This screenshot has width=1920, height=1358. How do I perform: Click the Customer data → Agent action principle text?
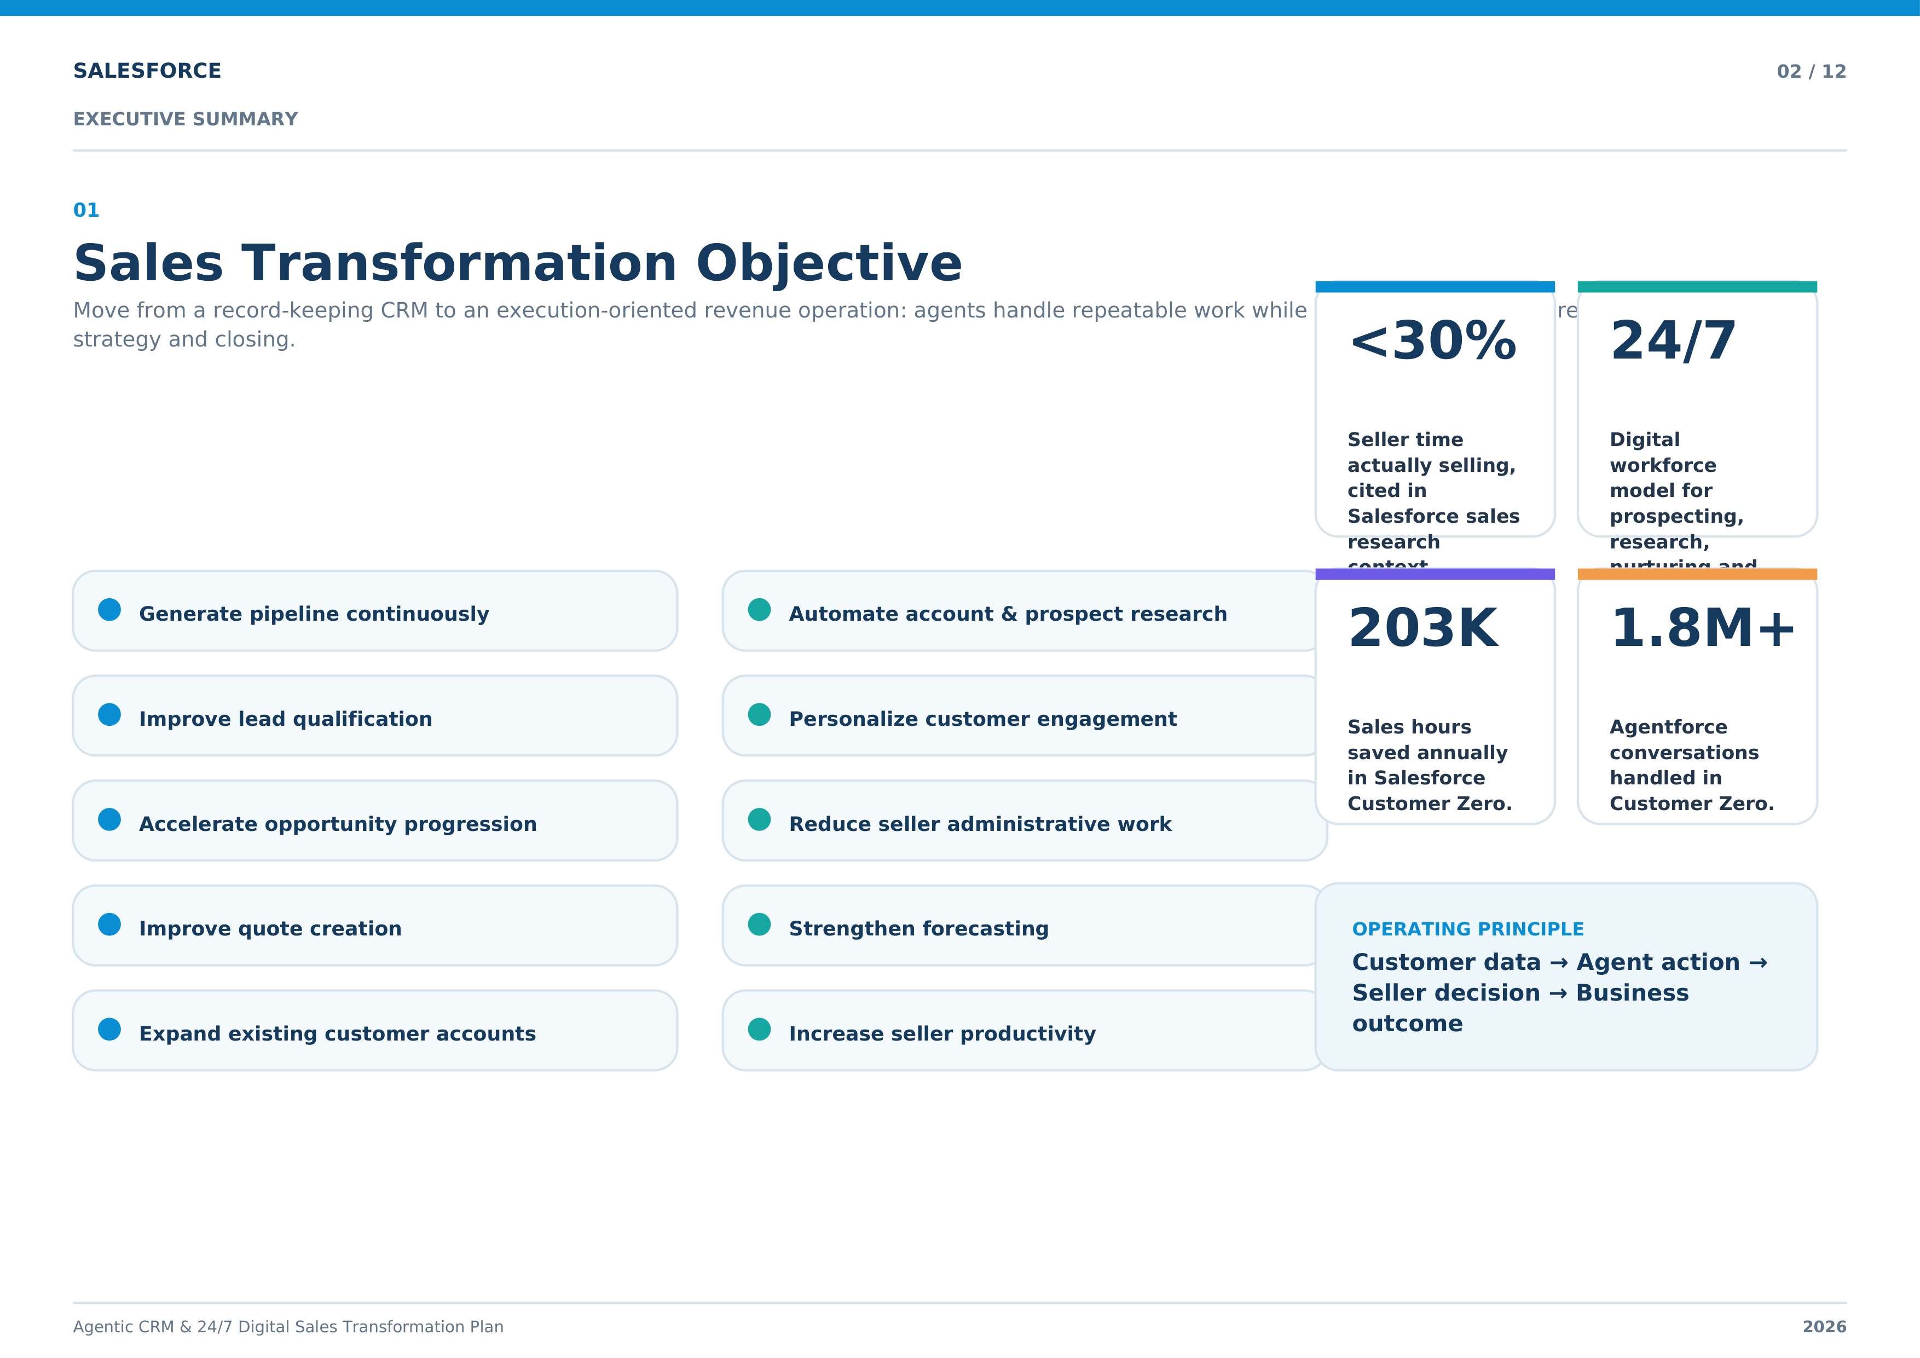pos(1559,992)
